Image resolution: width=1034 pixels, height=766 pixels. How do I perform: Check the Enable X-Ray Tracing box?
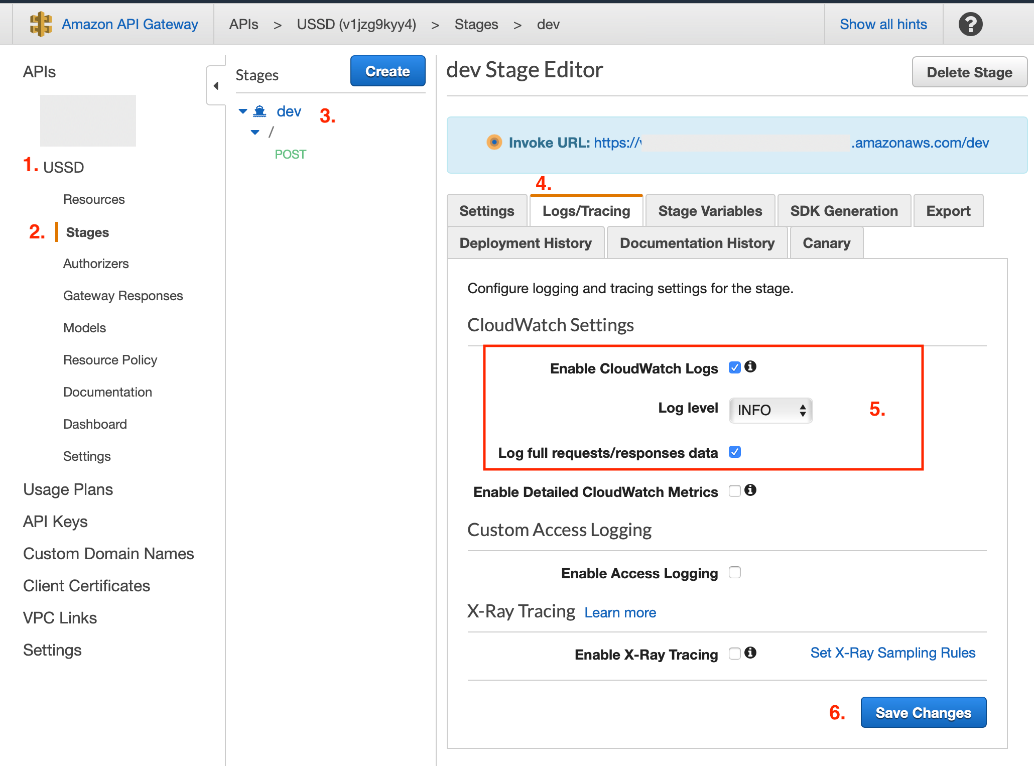(x=735, y=654)
